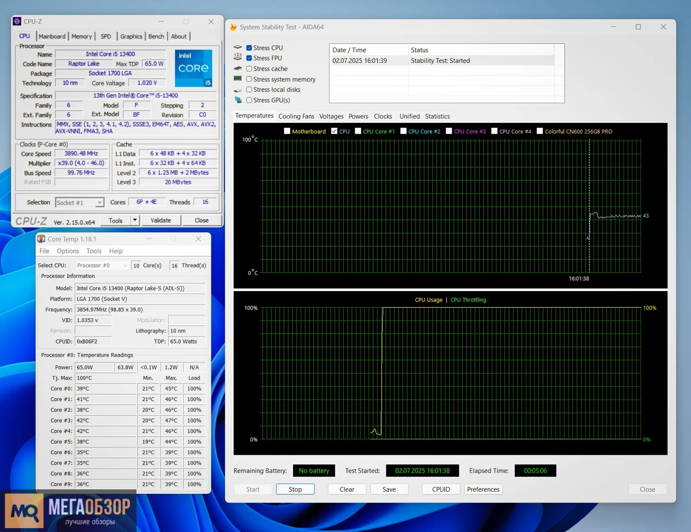The width and height of the screenshot is (691, 532).
Task: Toggle the Motherboard graph checkbox
Action: [287, 131]
